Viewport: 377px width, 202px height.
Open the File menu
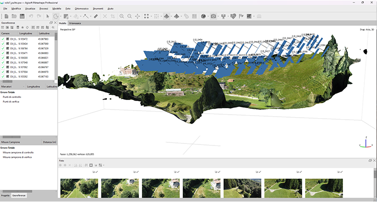point(5,9)
